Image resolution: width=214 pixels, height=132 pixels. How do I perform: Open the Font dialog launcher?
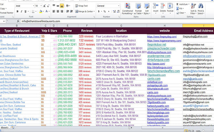[49, 17]
